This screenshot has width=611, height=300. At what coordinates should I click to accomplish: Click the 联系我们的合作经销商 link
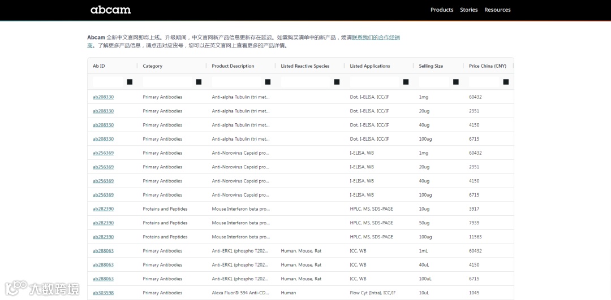tap(376, 38)
